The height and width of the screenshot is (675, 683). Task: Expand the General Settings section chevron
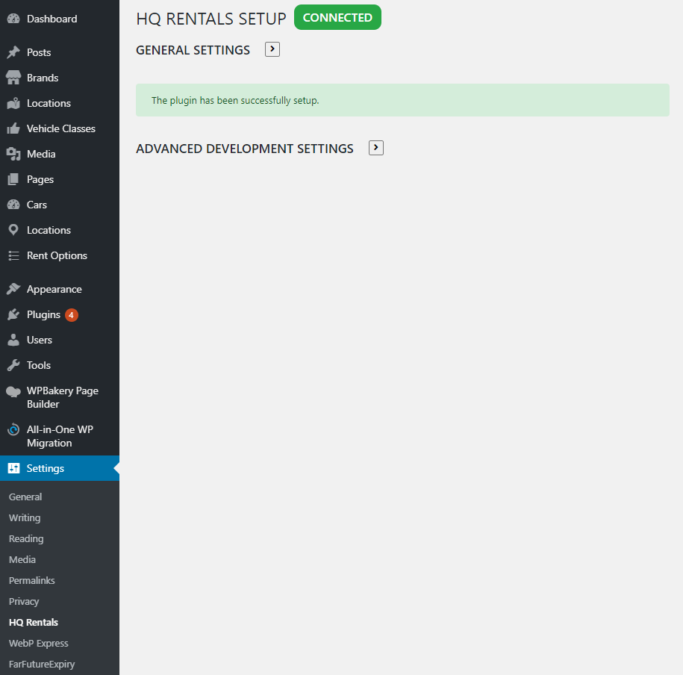click(x=272, y=49)
